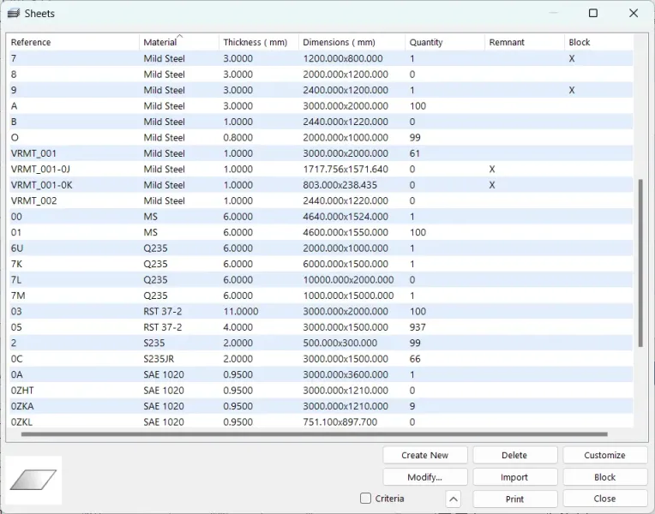655x514 pixels.
Task: Enable the Criteria checkbox
Action: pos(365,499)
